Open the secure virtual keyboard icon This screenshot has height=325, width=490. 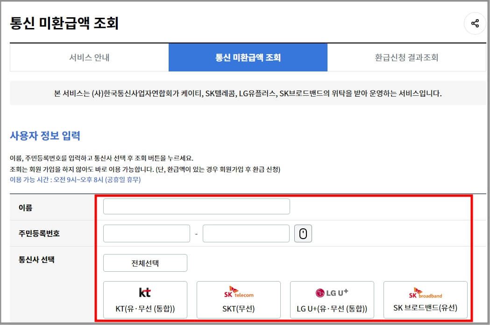[303, 233]
